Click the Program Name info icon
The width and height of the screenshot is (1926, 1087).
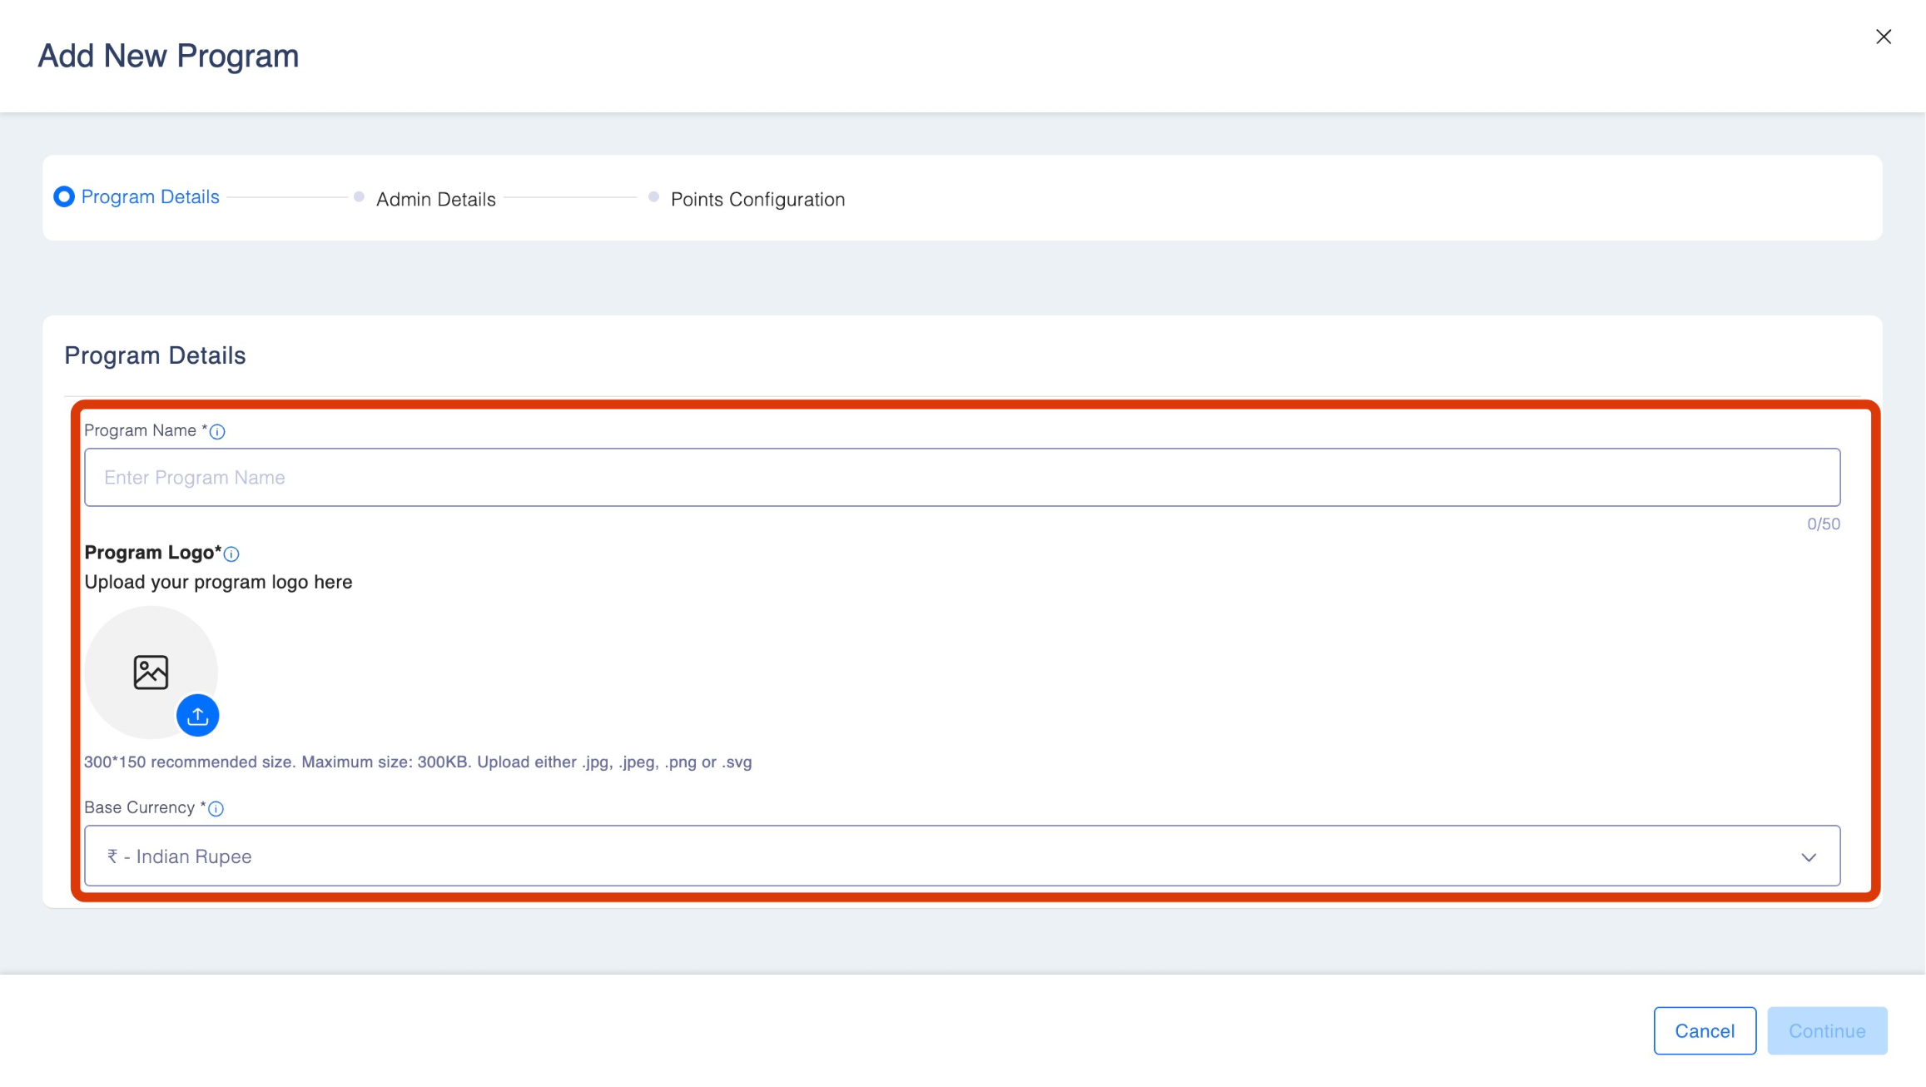pyautogui.click(x=217, y=431)
